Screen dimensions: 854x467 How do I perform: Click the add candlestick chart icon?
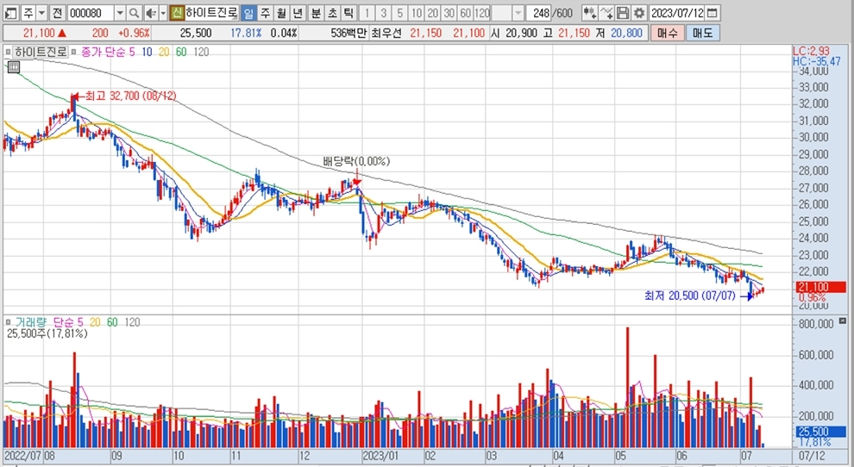pos(589,13)
